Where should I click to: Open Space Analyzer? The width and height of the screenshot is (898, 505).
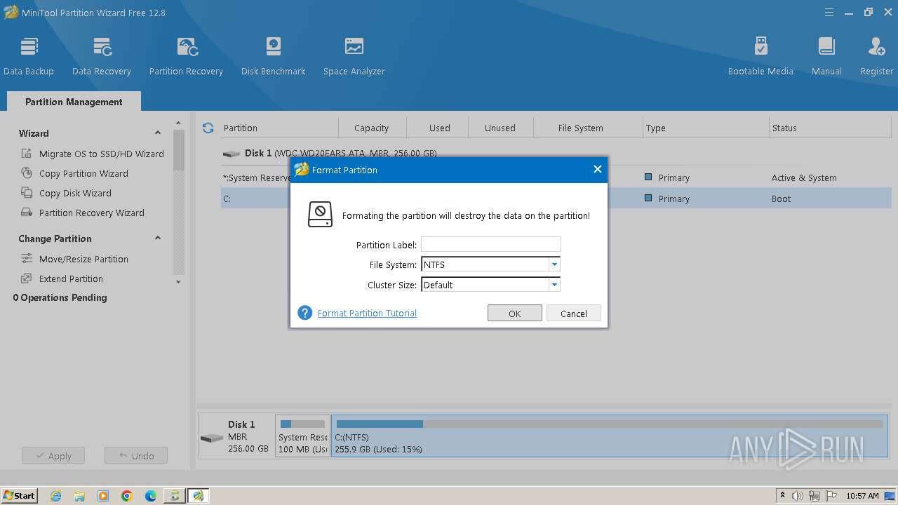click(x=354, y=56)
